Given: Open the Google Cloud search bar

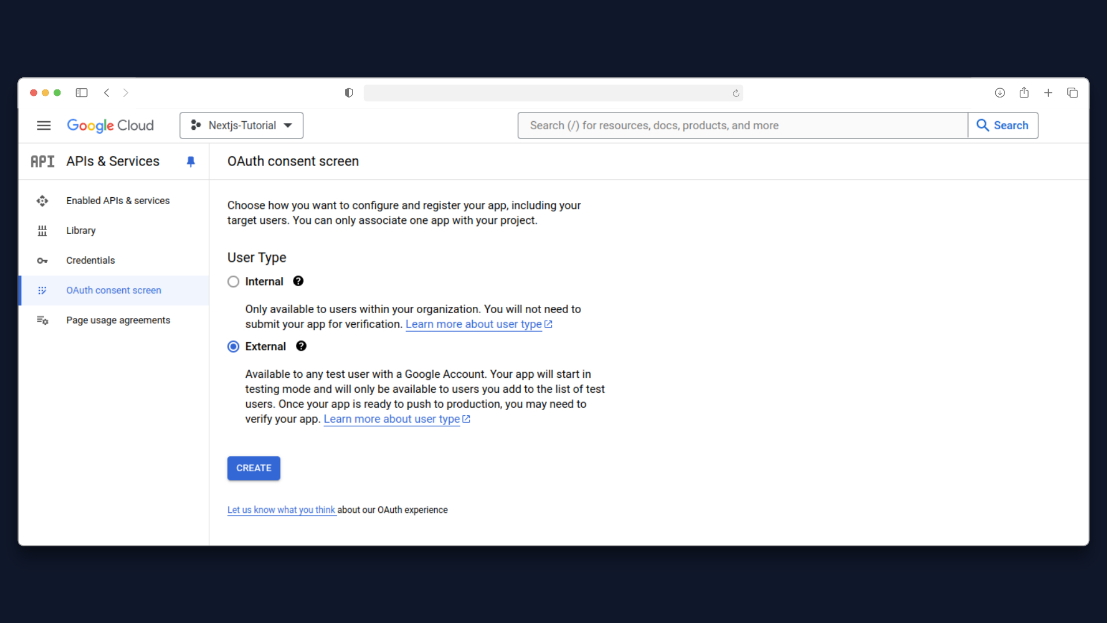Looking at the screenshot, I should pyautogui.click(x=743, y=125).
